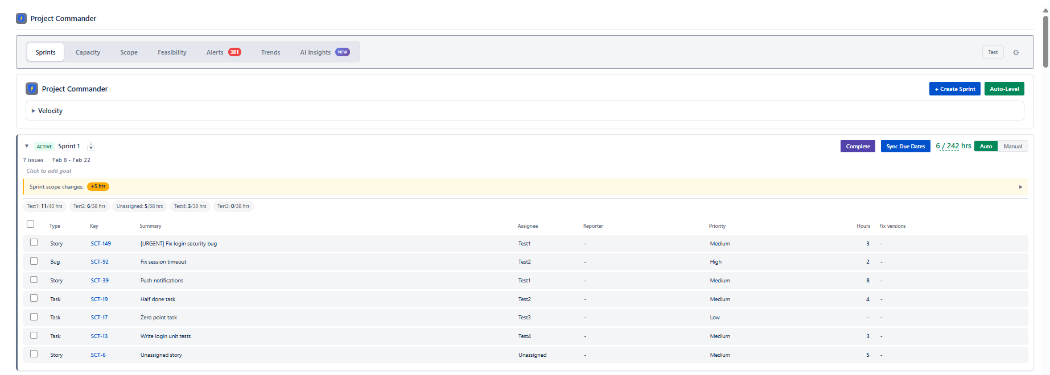
Task: Click the Test3: 0/38 hrs capacity chip
Action: [233, 206]
